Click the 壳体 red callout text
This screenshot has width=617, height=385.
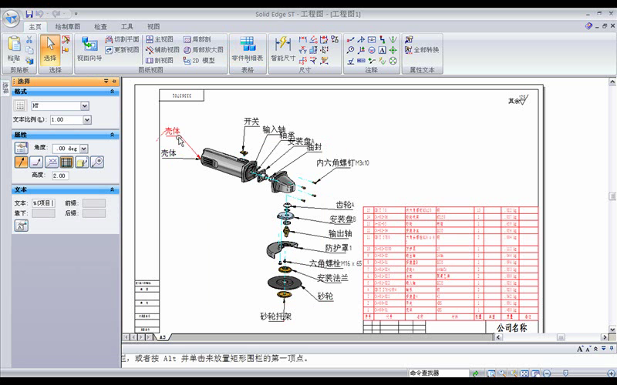click(x=172, y=131)
